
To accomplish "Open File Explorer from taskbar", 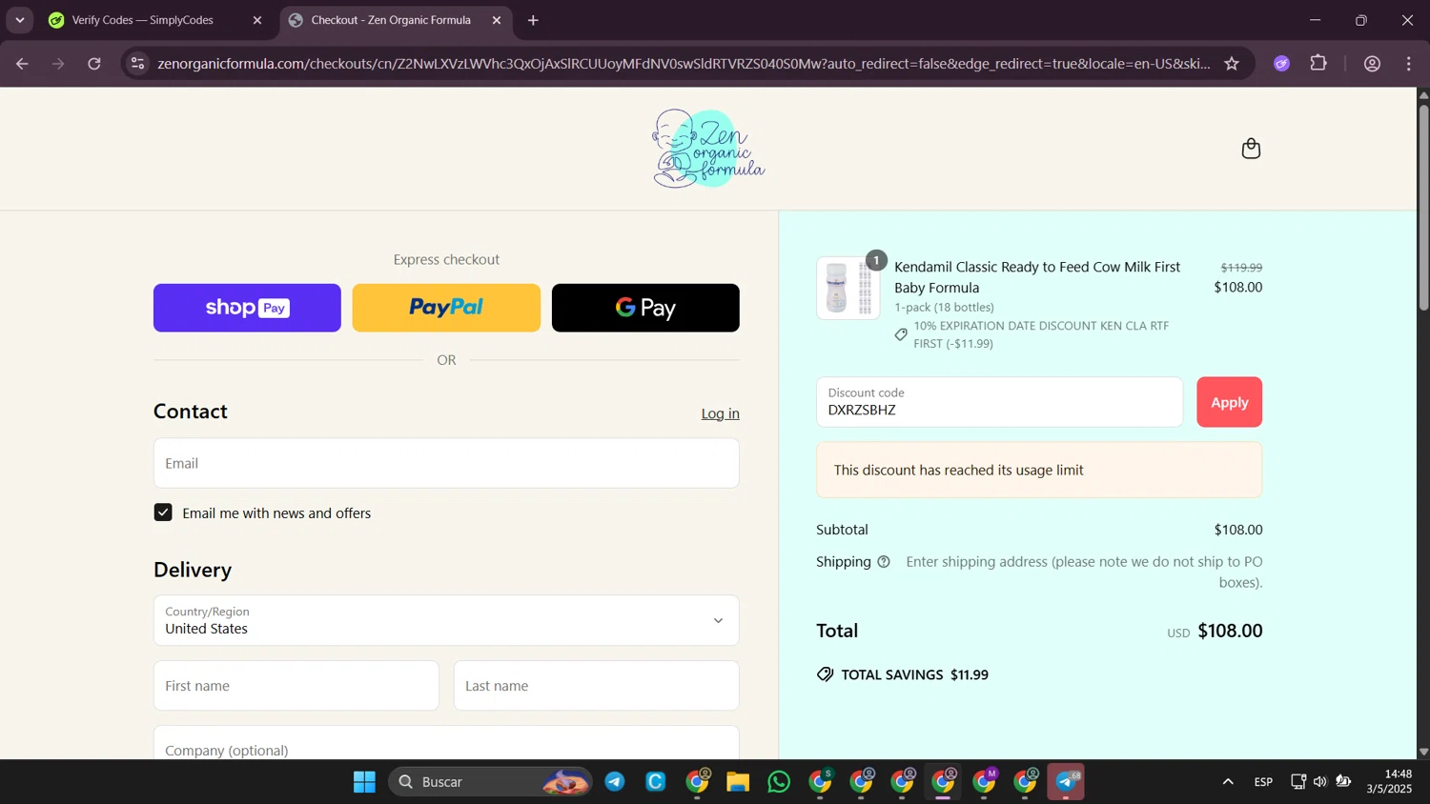I will pos(738,782).
